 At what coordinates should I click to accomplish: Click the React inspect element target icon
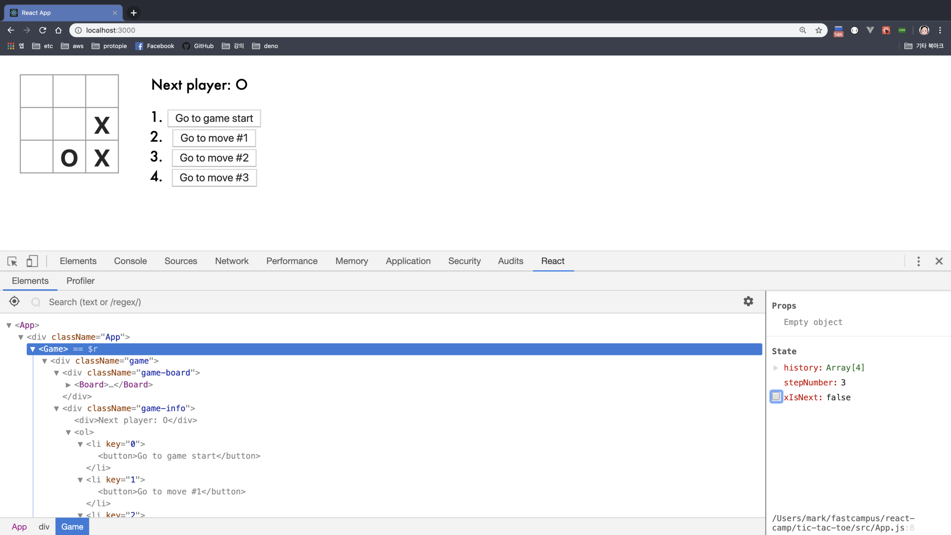tap(15, 302)
